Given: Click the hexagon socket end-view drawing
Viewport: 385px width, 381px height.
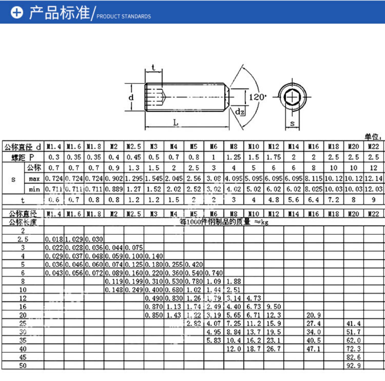Looking at the screenshot, I should tap(292, 97).
